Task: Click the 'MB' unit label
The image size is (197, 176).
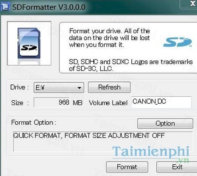Action: pos(77,103)
